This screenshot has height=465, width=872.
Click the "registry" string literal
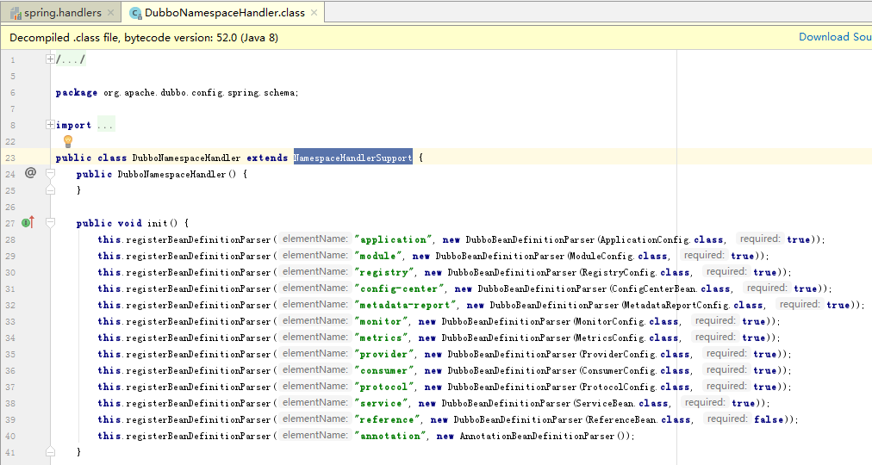coord(384,272)
